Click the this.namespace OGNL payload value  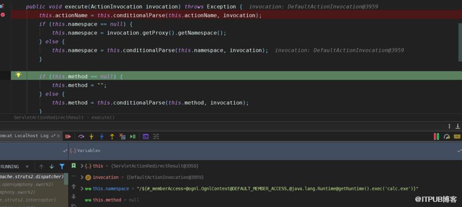tap(278, 188)
